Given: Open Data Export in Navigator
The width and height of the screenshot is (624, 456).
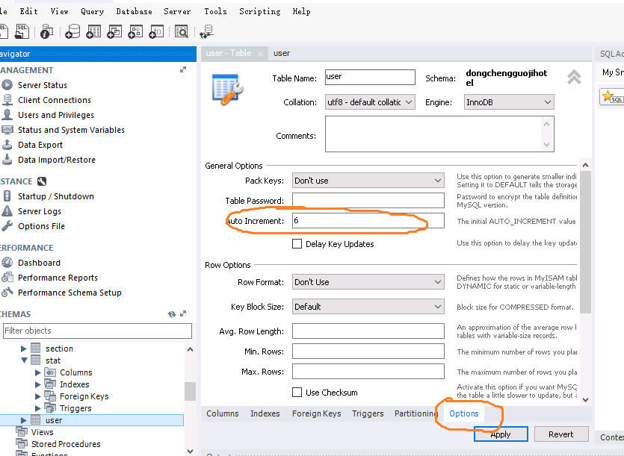Looking at the screenshot, I should [x=40, y=145].
